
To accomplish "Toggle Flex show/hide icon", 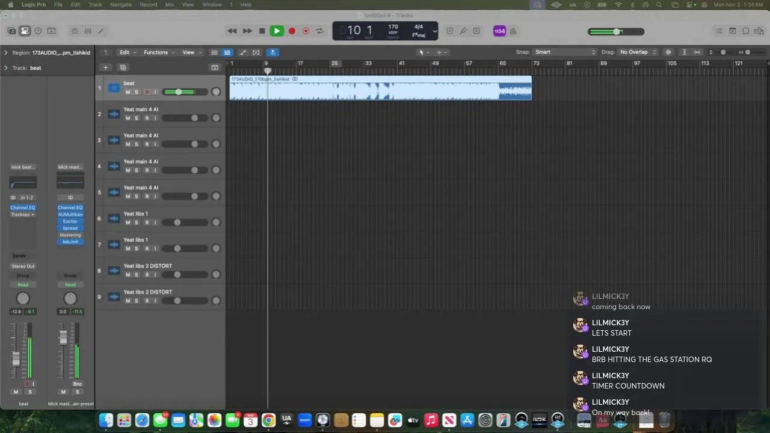I will 256,52.
